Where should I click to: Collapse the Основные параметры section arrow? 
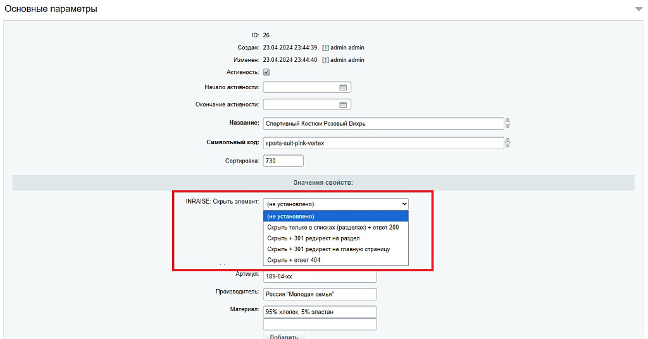pos(639,9)
